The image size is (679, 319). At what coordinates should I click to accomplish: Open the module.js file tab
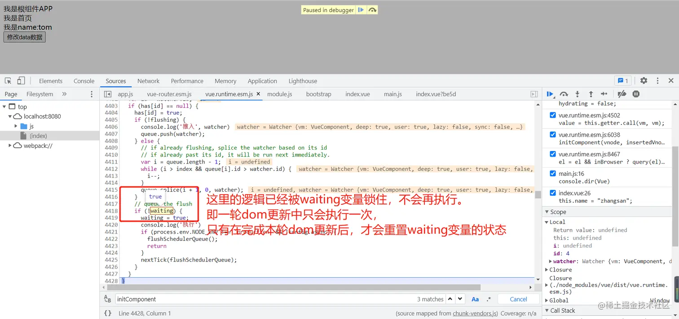click(x=280, y=94)
